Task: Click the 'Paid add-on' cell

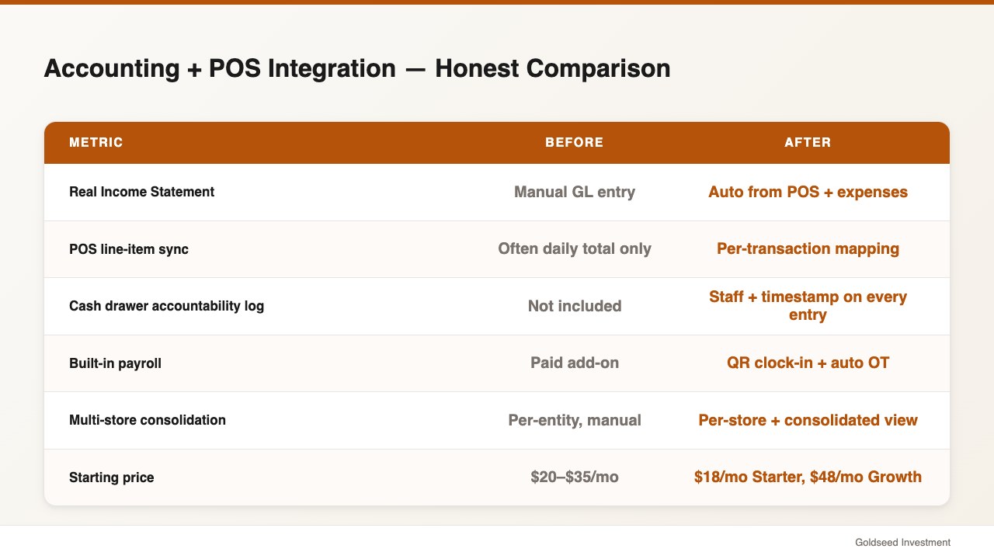Action: [x=575, y=363]
